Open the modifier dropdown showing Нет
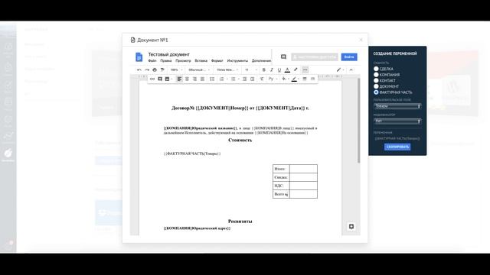The width and height of the screenshot is (490, 275). [397, 121]
